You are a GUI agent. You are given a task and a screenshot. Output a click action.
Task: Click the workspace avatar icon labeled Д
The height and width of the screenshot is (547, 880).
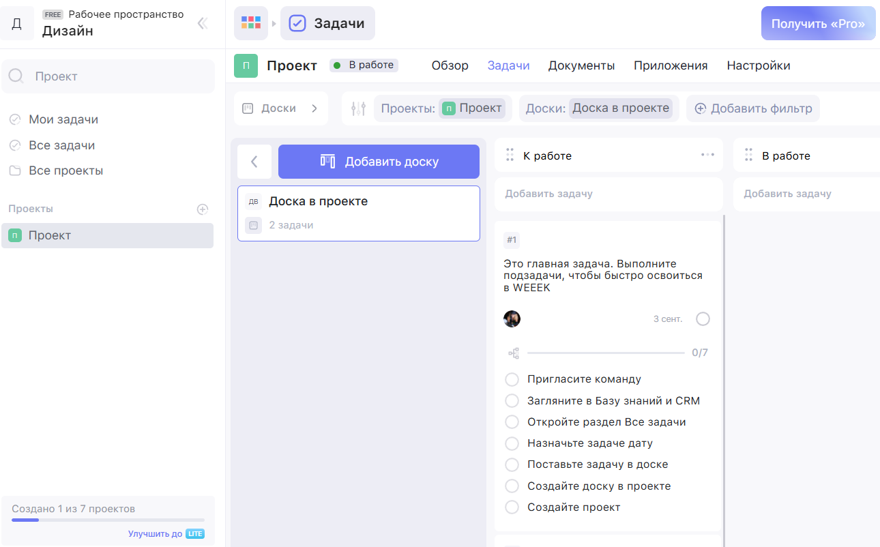point(17,23)
